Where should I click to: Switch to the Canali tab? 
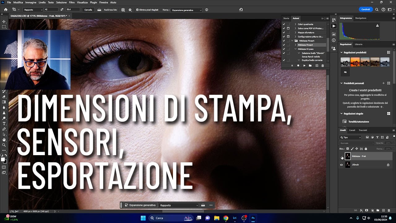(352, 130)
